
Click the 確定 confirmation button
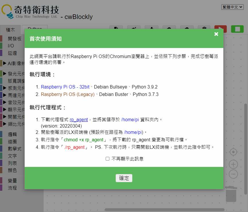[x=124, y=178]
